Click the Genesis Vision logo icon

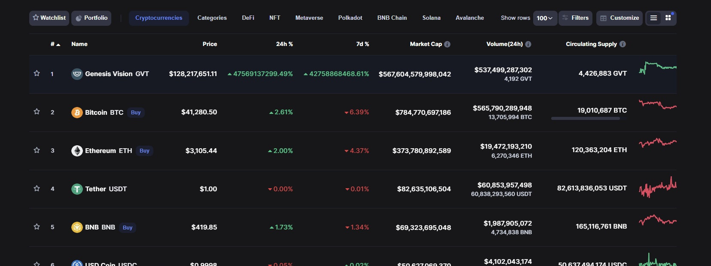[77, 74]
